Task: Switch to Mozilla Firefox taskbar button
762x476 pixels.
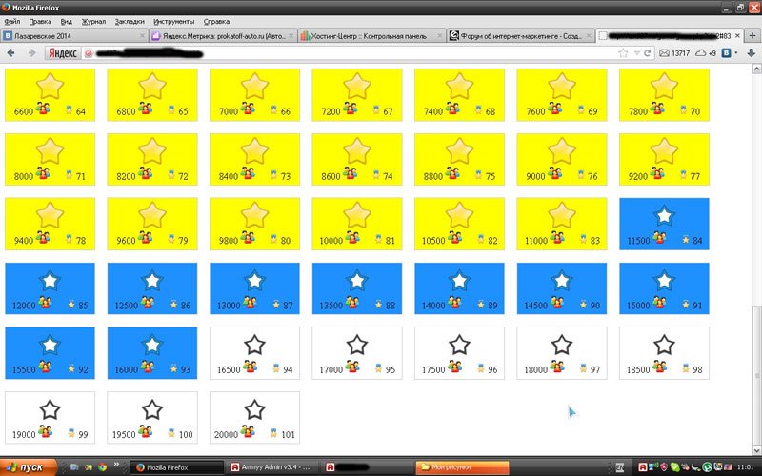Action: pyautogui.click(x=176, y=467)
